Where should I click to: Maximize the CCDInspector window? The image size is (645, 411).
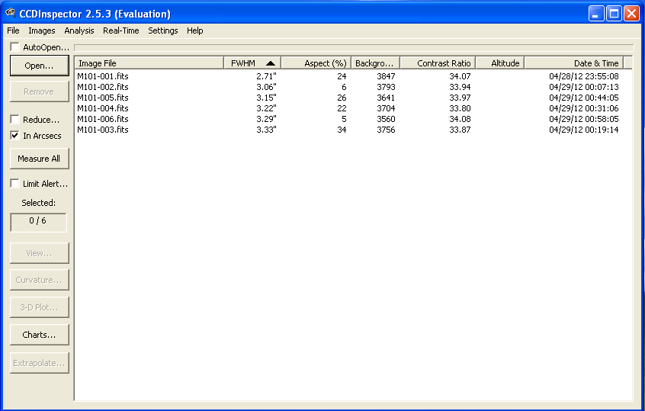tap(614, 14)
